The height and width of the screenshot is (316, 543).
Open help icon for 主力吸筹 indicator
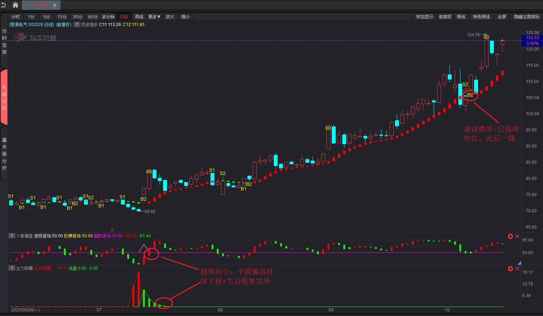click(x=12, y=268)
